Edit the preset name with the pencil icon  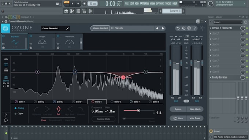coord(67,29)
